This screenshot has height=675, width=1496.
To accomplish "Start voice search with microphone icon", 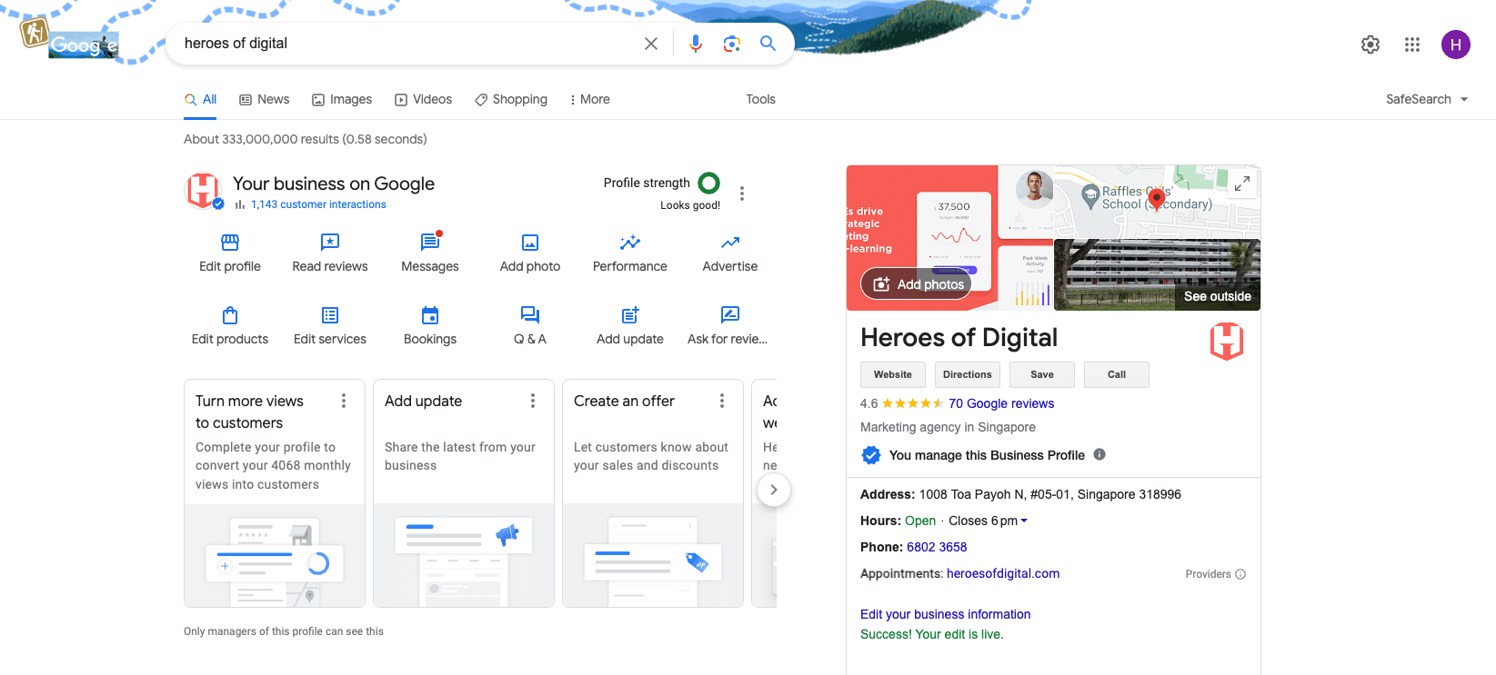I will point(696,44).
